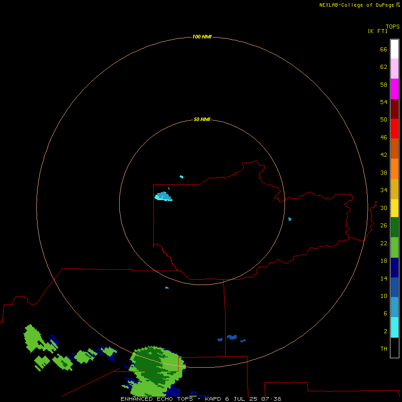
Task: Pick the bright yellow legend band
Action: click(394, 208)
